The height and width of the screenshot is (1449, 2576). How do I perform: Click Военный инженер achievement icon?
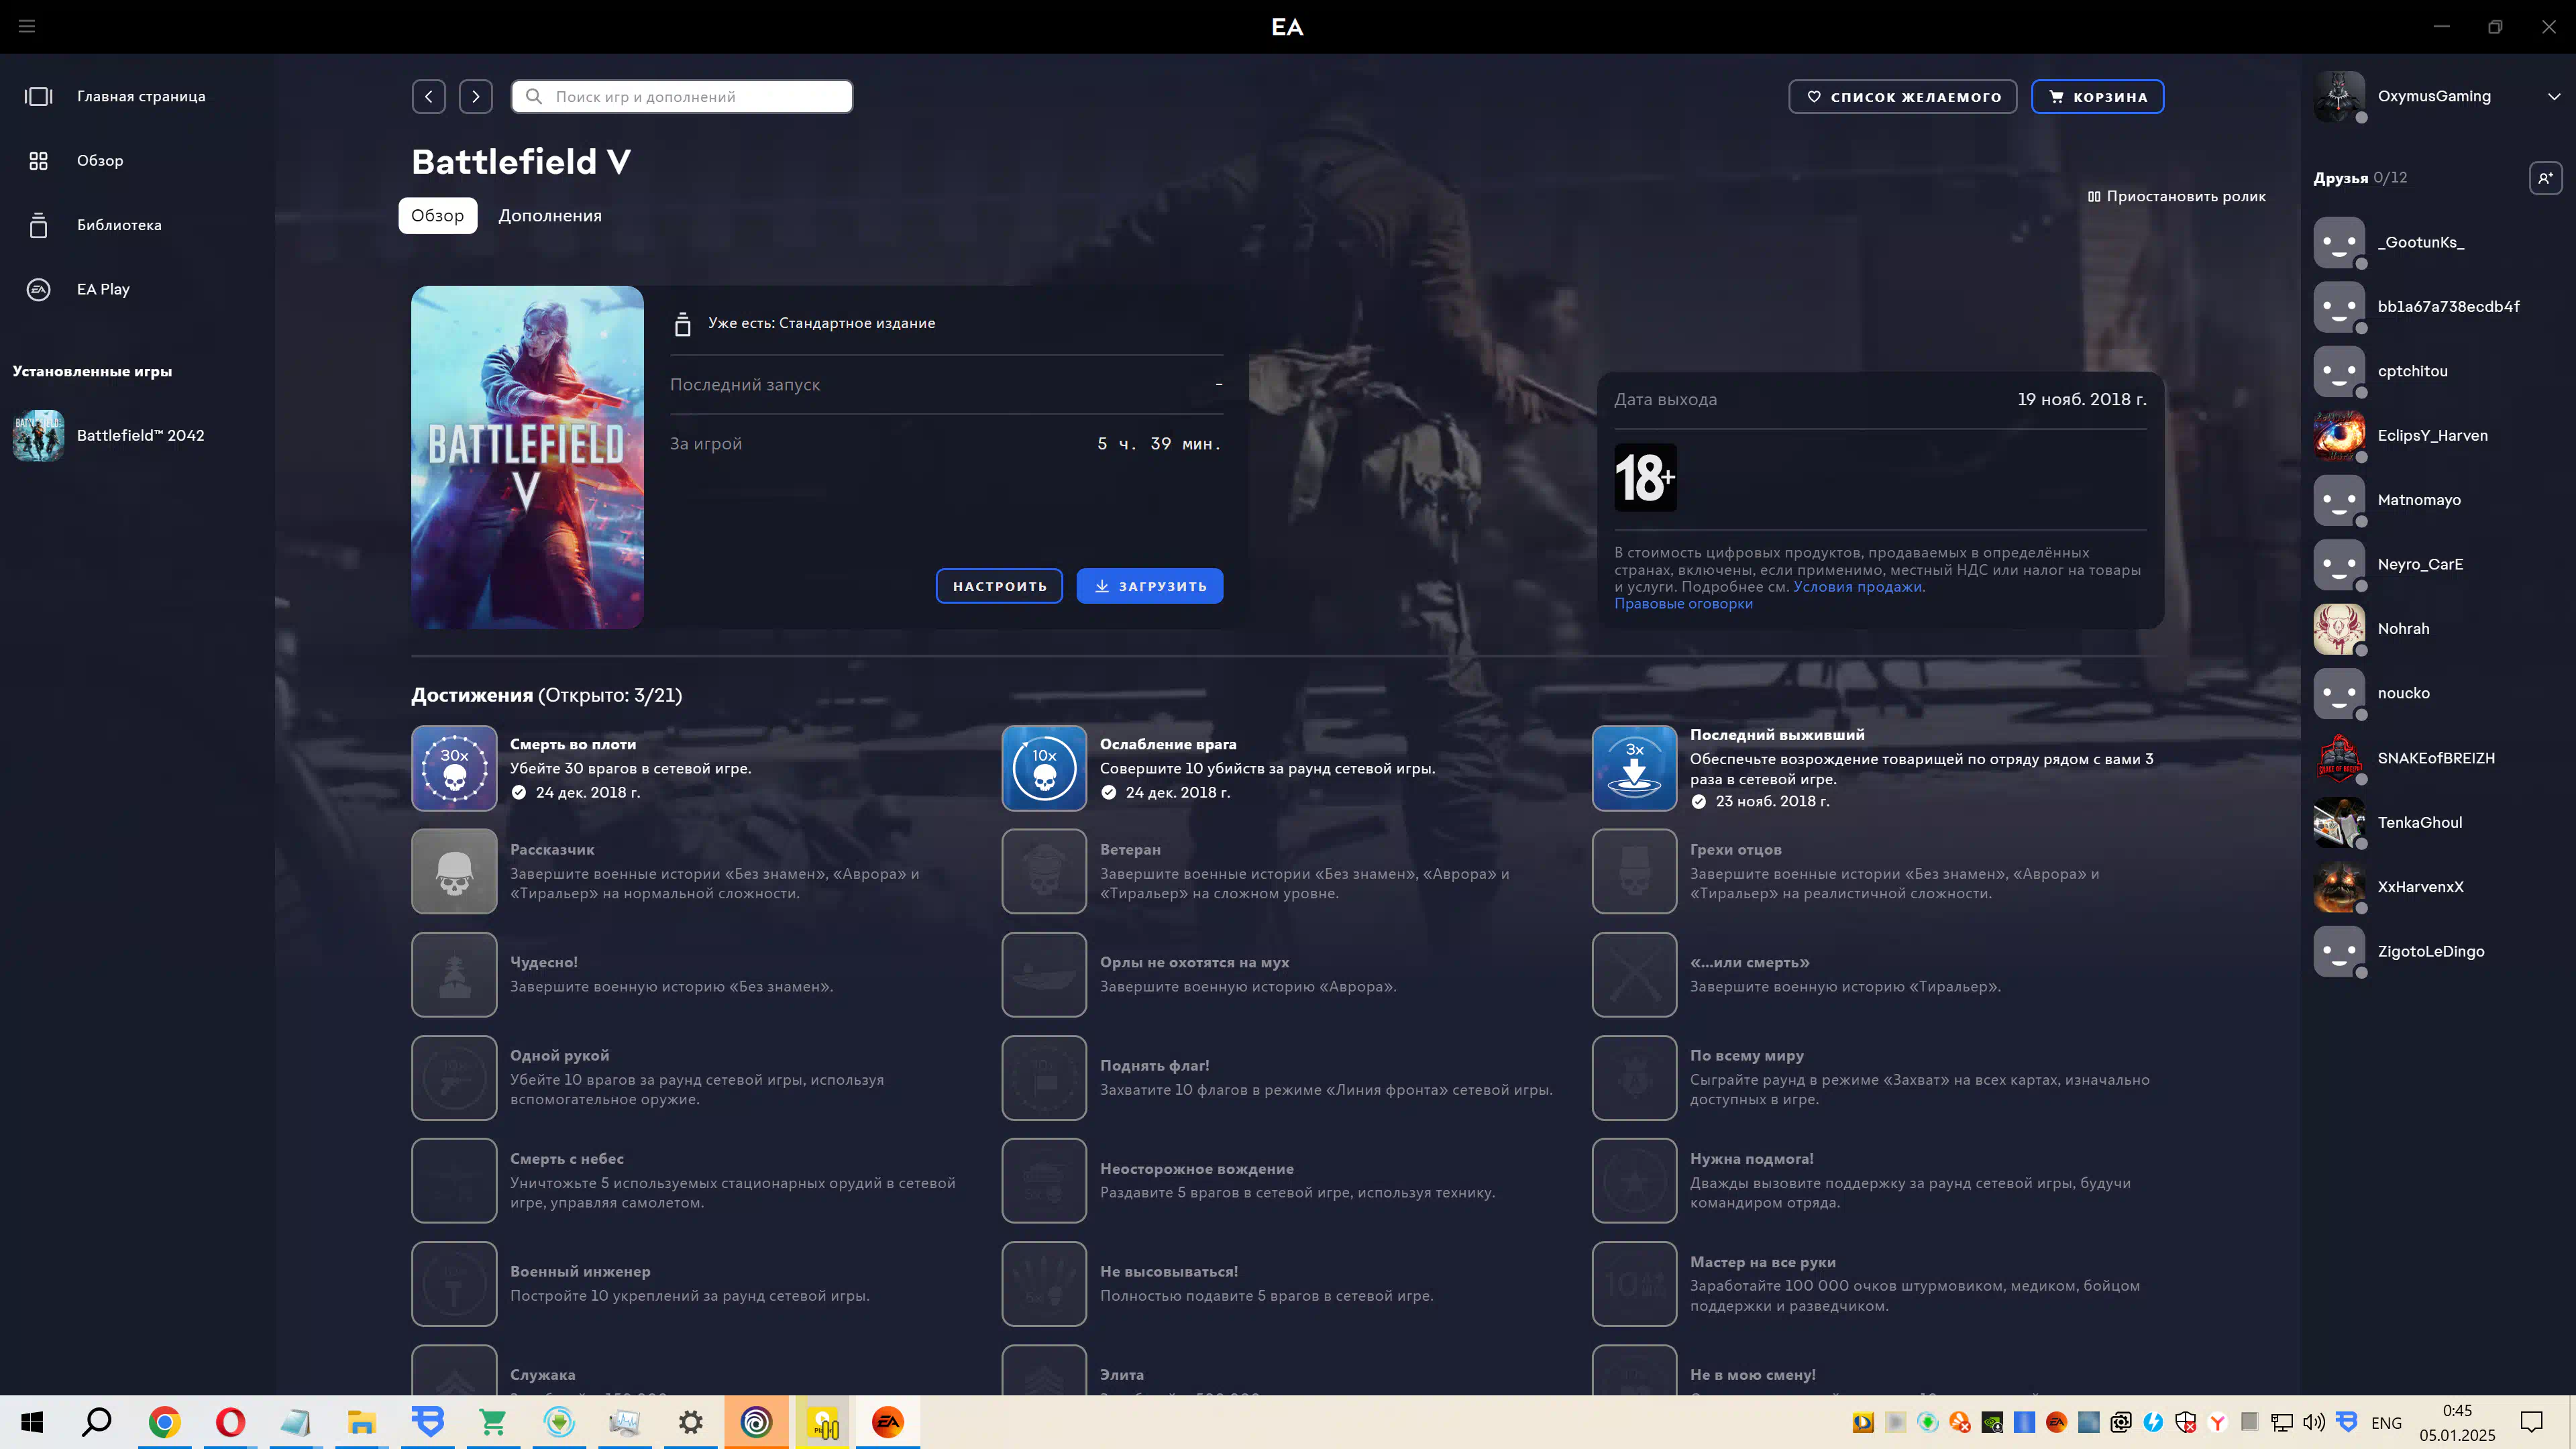coord(454,1284)
